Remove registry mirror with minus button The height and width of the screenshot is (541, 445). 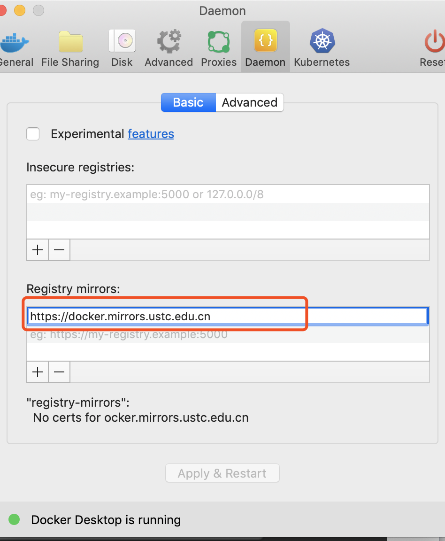pyautogui.click(x=59, y=372)
